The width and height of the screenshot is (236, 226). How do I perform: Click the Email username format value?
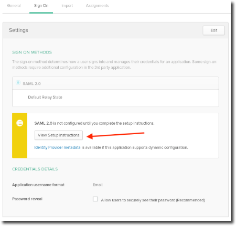click(98, 185)
